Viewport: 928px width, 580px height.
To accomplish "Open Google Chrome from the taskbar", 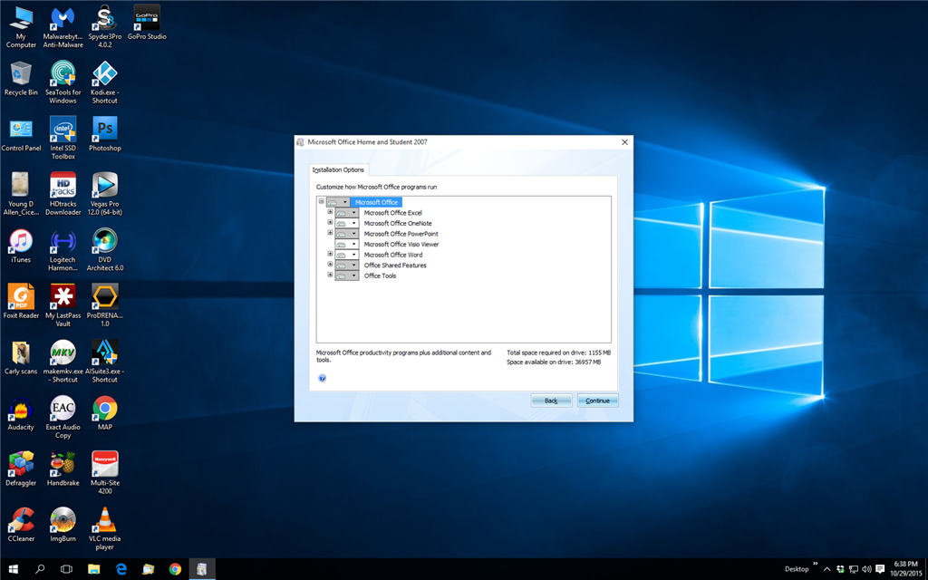I will click(175, 569).
